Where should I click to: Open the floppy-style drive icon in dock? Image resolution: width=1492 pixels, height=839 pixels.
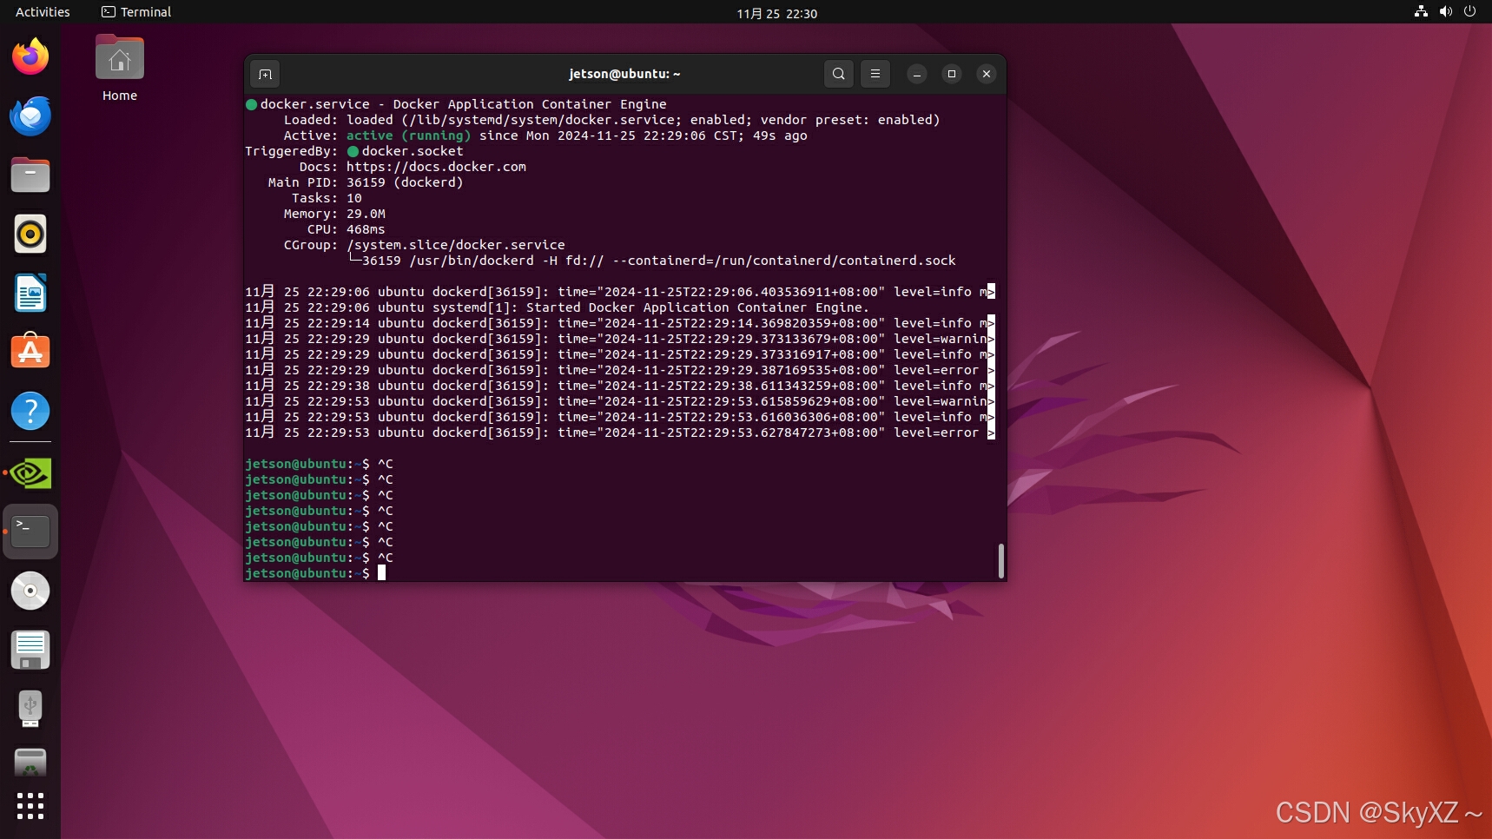tap(30, 650)
